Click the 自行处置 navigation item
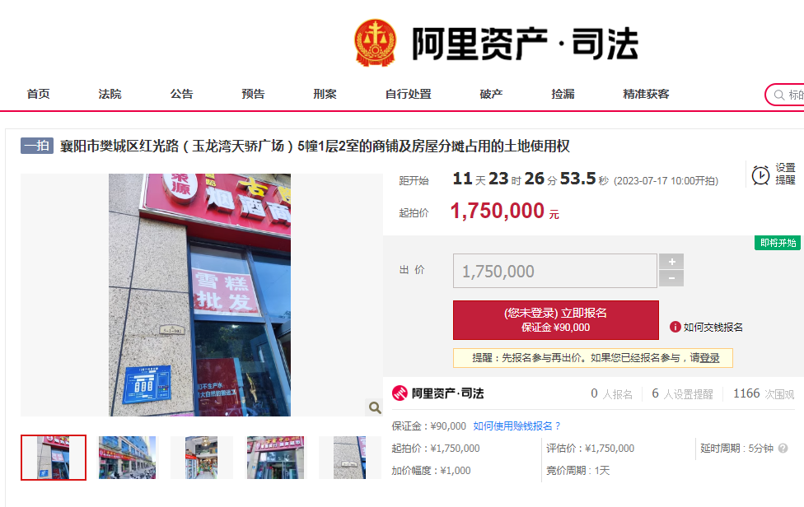Viewport: 804px width, 507px height. (x=408, y=94)
